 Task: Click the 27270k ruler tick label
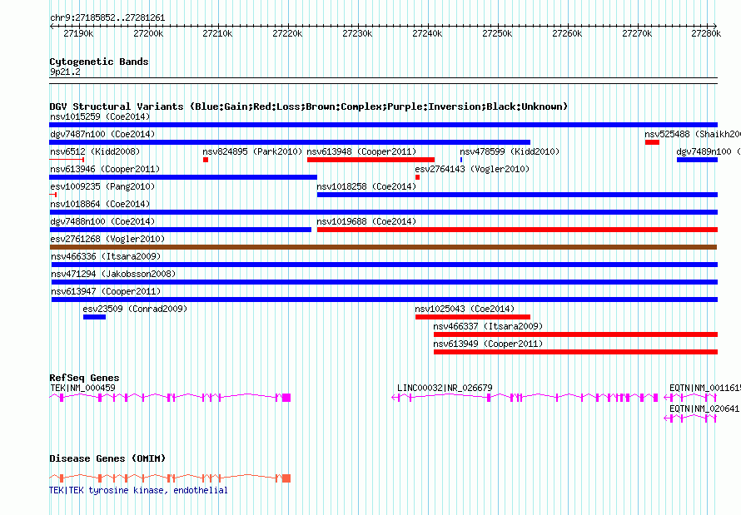637,33
